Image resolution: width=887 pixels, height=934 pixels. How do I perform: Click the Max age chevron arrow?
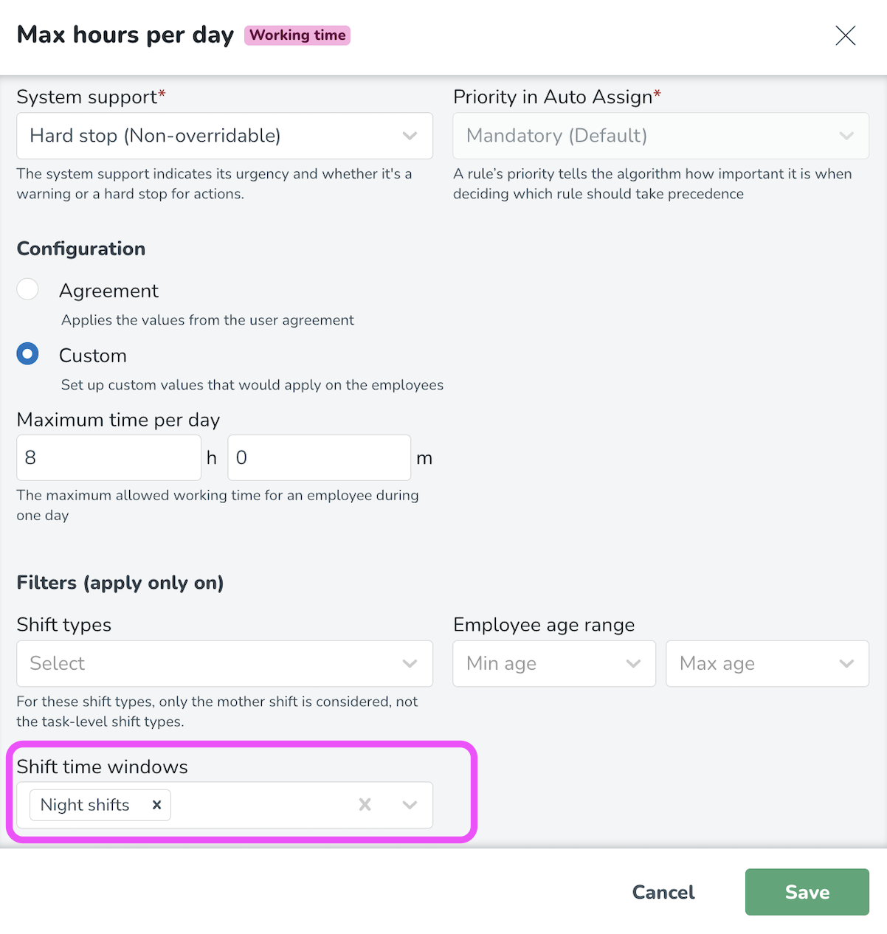click(846, 663)
